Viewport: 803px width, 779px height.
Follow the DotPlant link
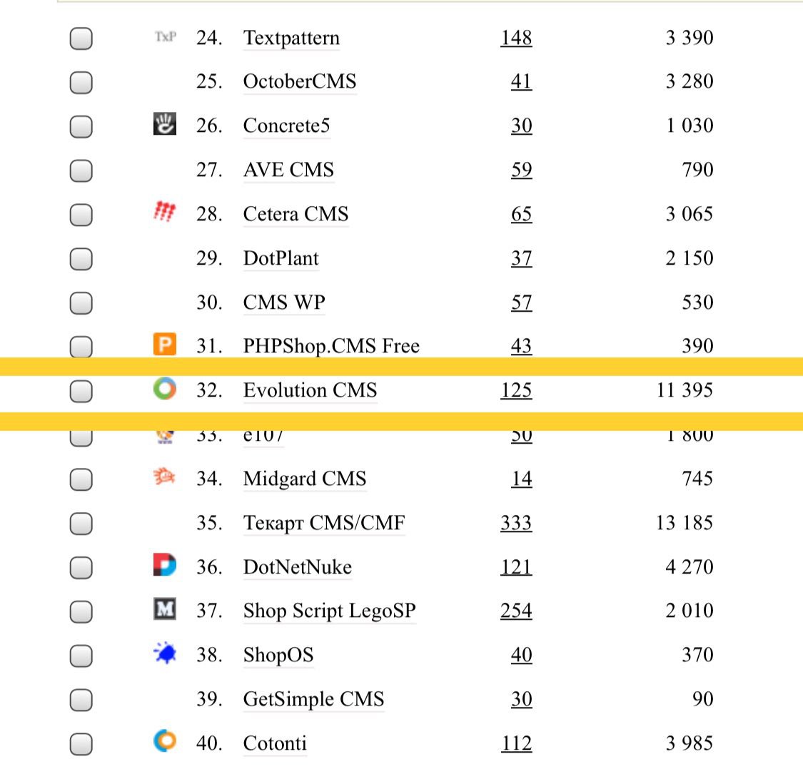tap(281, 258)
